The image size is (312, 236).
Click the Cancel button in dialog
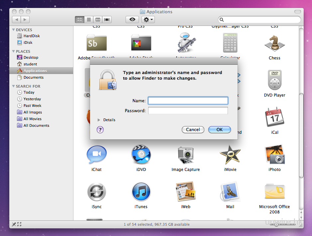pos(193,129)
